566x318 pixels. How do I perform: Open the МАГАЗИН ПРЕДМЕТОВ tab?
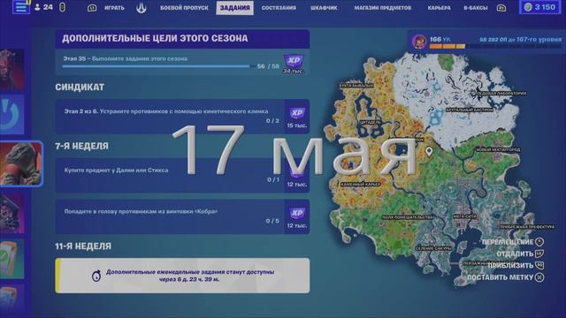[x=383, y=8]
